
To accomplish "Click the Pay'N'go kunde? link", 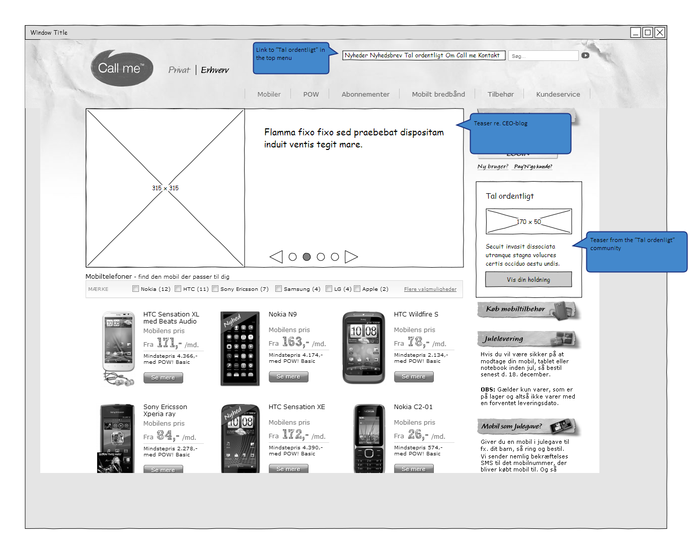I will [x=533, y=167].
